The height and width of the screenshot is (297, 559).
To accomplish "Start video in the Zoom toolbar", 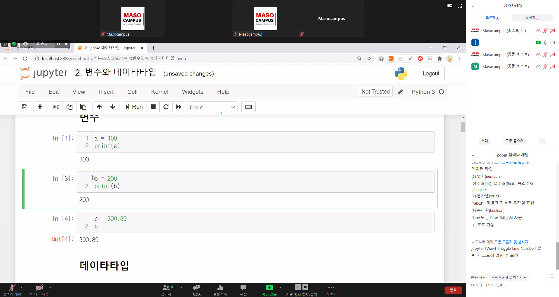I will pyautogui.click(x=39, y=290).
